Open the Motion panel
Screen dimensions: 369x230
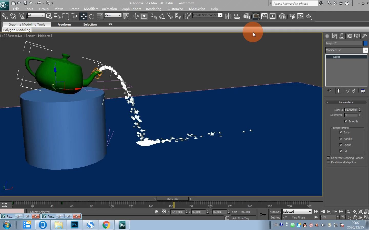pyautogui.click(x=350, y=36)
